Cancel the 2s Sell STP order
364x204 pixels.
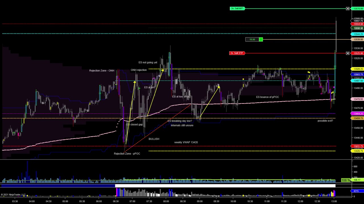point(348,53)
